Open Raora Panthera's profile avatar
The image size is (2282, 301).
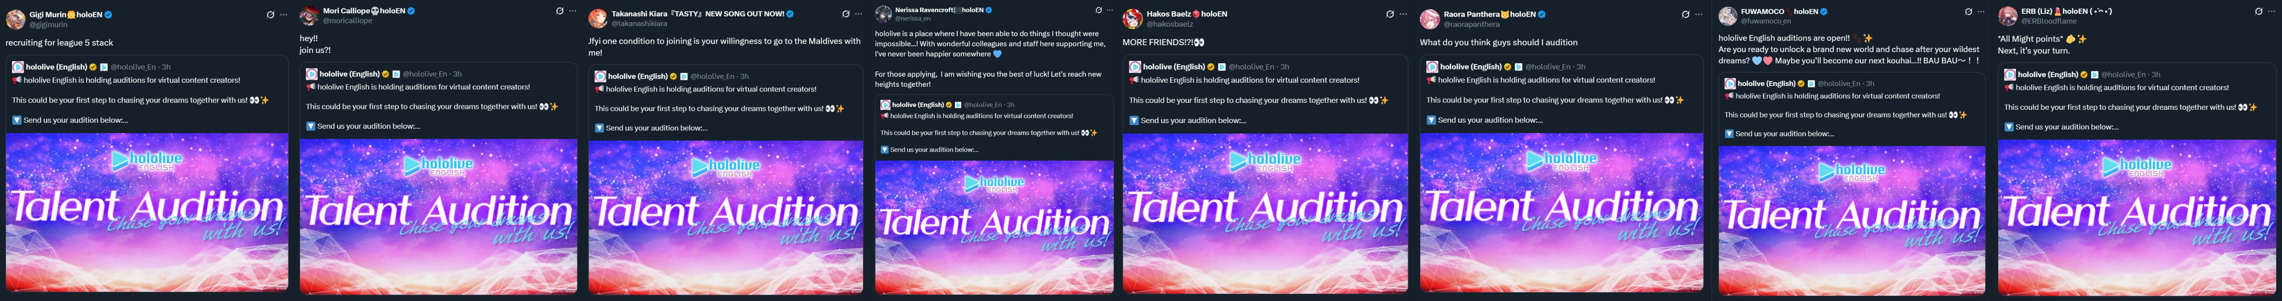(x=1429, y=19)
